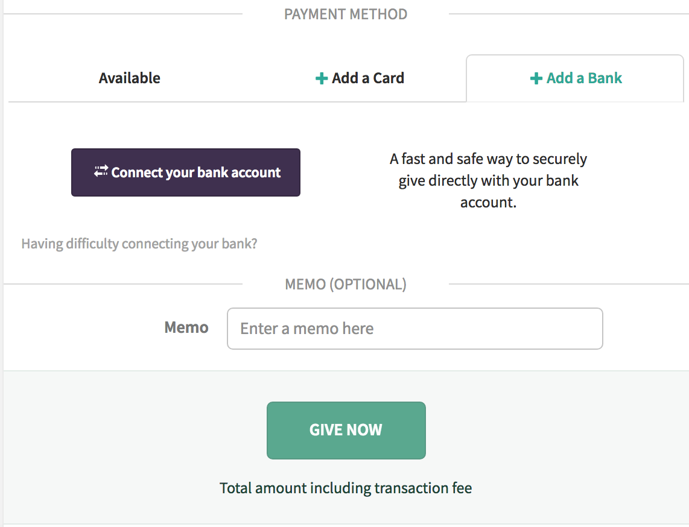Screen dimensions: 689x527
Task: Click the transfer arrows icon in Connect button
Action: coord(101,171)
